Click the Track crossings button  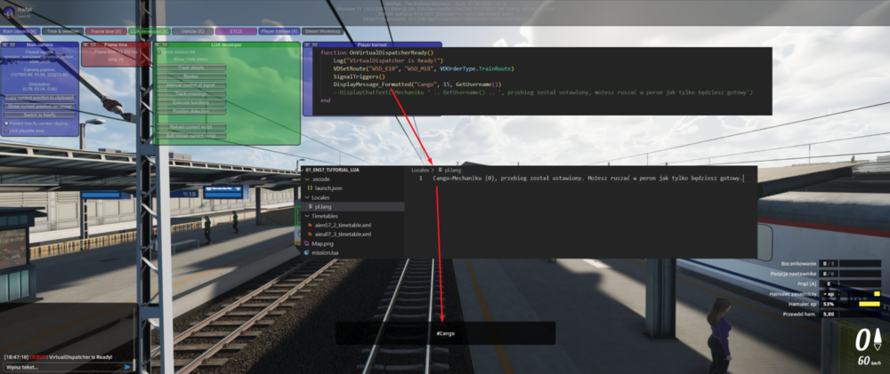(x=190, y=93)
